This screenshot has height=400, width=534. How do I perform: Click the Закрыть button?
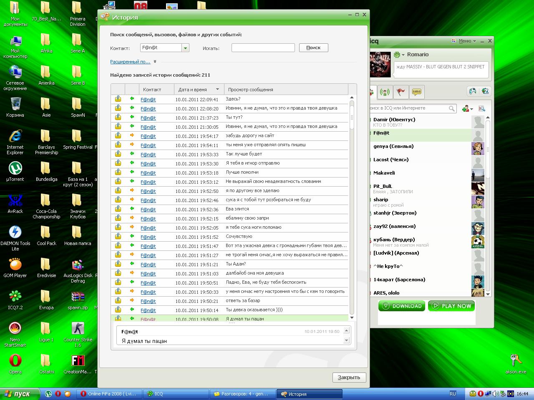click(349, 377)
